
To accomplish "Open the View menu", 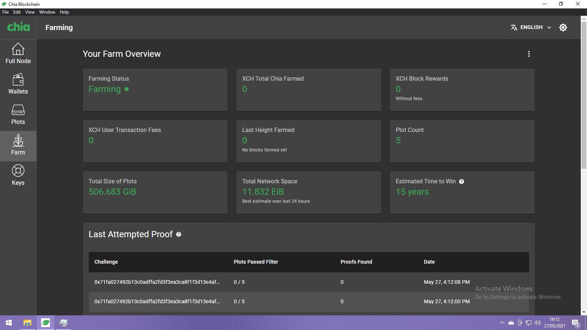I will tap(30, 12).
